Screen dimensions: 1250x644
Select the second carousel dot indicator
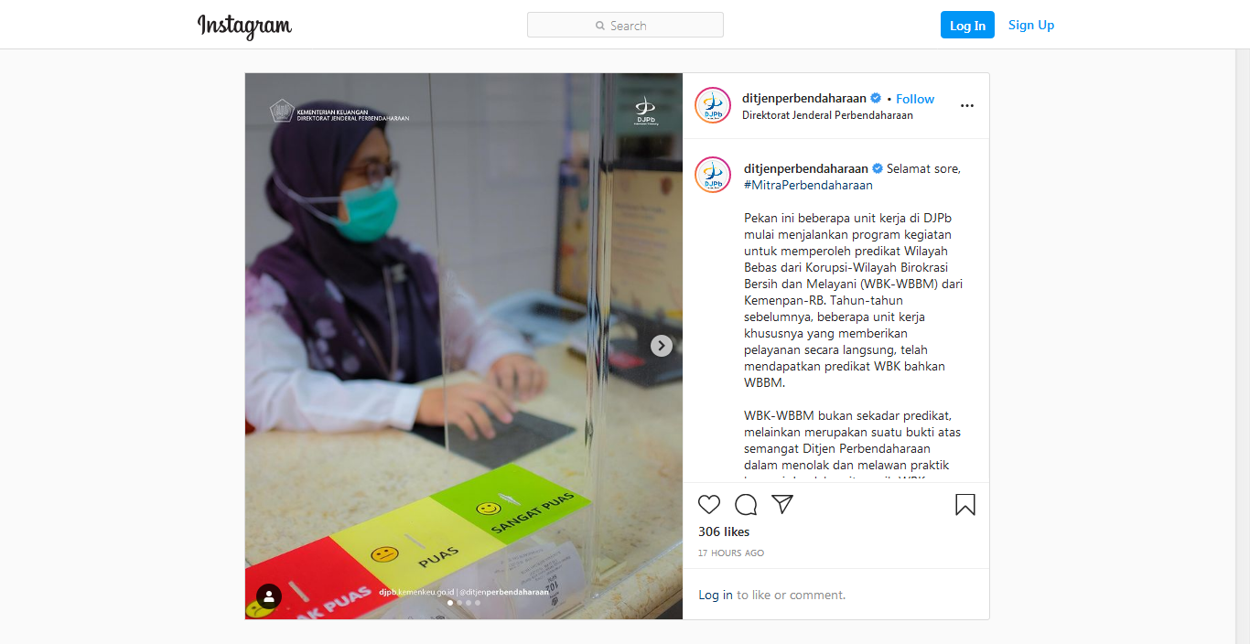459,603
